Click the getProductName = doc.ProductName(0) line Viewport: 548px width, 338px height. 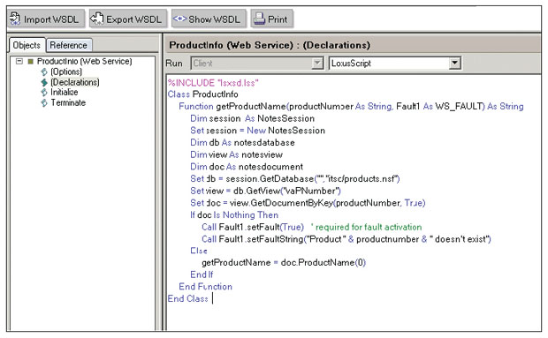click(284, 263)
